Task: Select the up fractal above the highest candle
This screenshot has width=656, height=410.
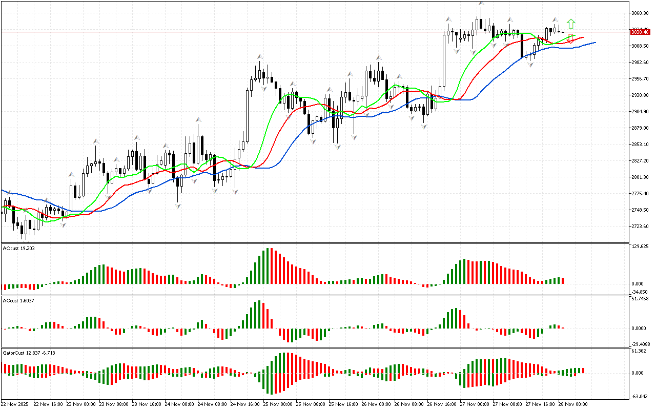Action: click(x=481, y=4)
